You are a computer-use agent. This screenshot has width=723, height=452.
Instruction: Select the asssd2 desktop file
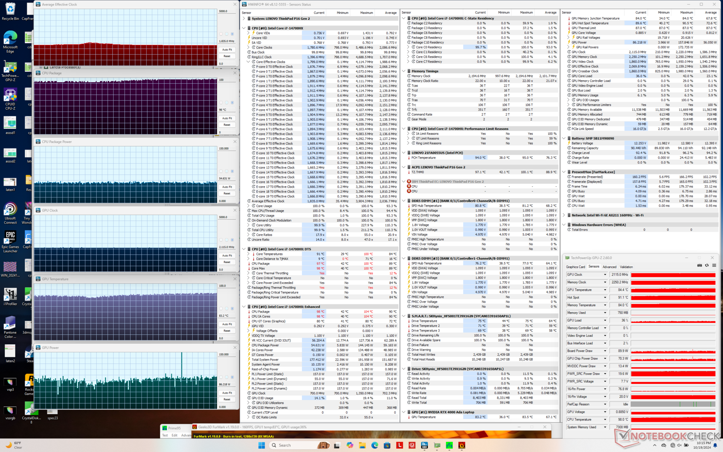10,154
